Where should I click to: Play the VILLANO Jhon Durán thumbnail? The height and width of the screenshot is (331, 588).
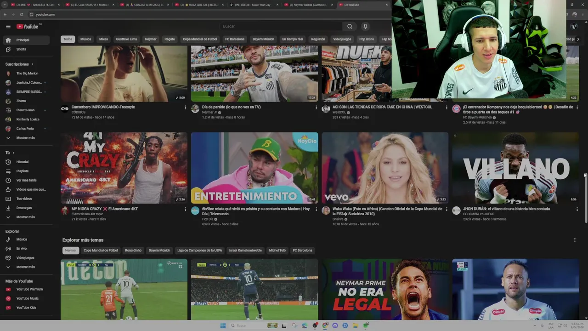tap(515, 168)
